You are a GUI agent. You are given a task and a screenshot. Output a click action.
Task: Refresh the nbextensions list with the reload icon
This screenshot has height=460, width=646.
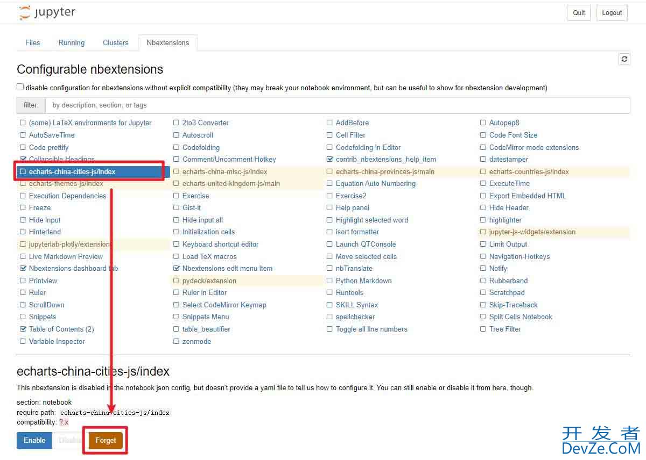(x=624, y=59)
